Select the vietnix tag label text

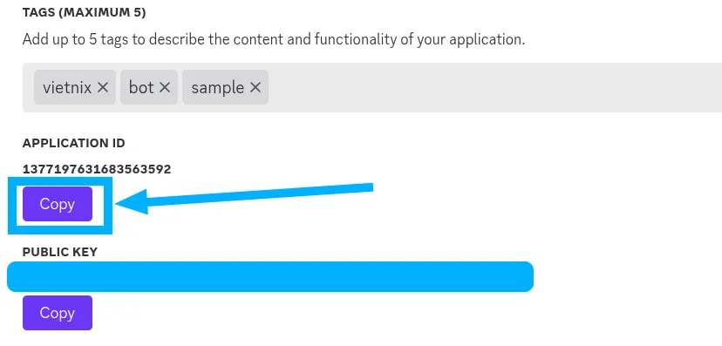pos(67,87)
